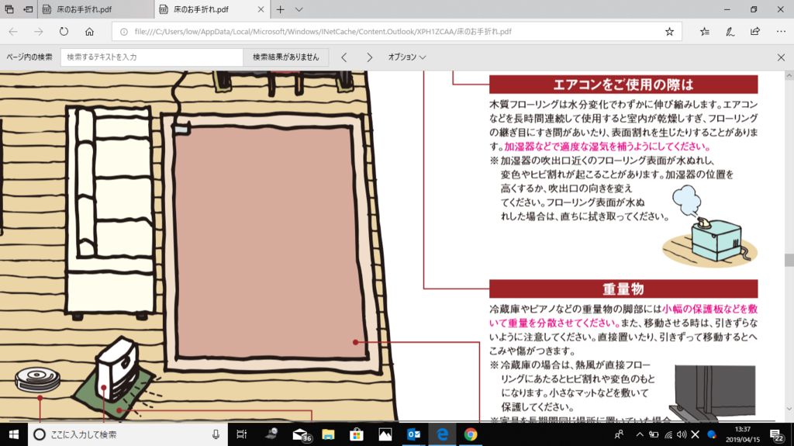Expand the オプション dropdown
This screenshot has height=446, width=794.
(x=406, y=57)
